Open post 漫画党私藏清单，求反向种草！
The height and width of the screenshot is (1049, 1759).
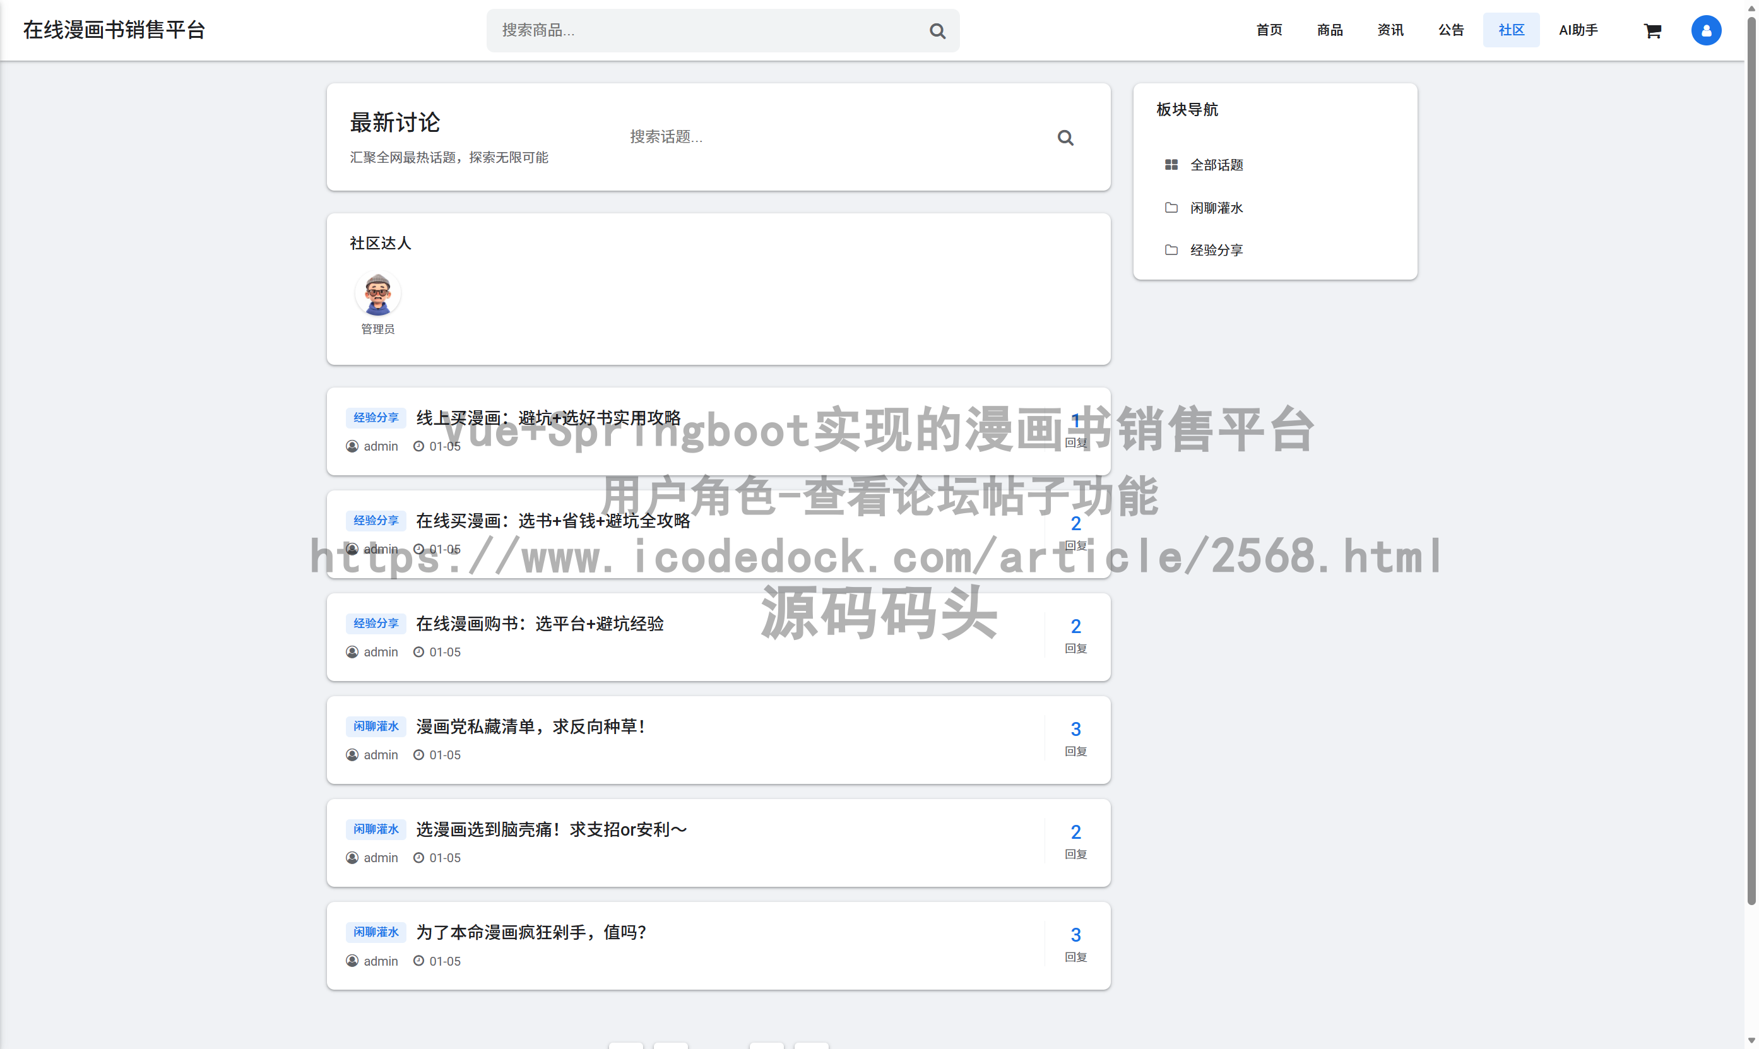(530, 726)
